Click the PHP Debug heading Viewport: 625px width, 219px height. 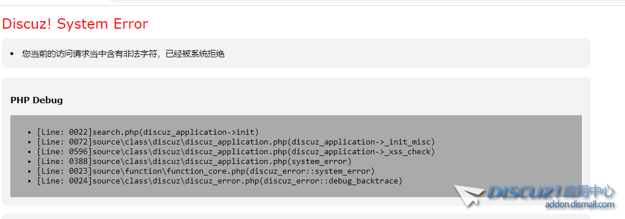(x=37, y=100)
